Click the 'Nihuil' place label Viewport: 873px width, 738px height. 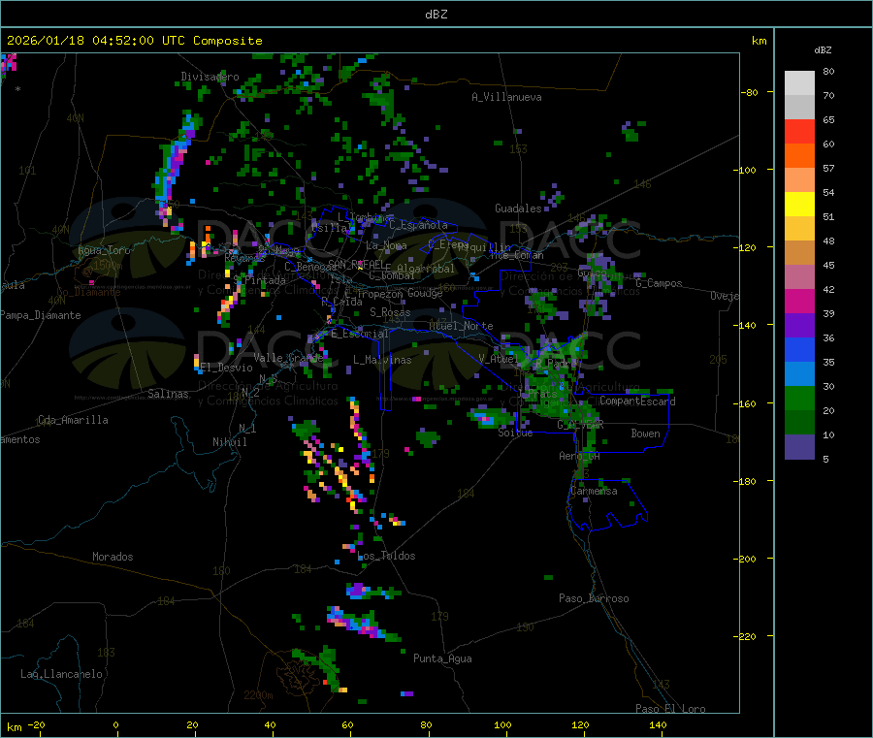[x=229, y=442]
